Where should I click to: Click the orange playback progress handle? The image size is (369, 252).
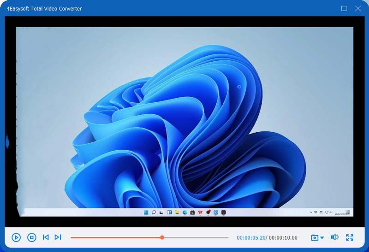click(162, 238)
